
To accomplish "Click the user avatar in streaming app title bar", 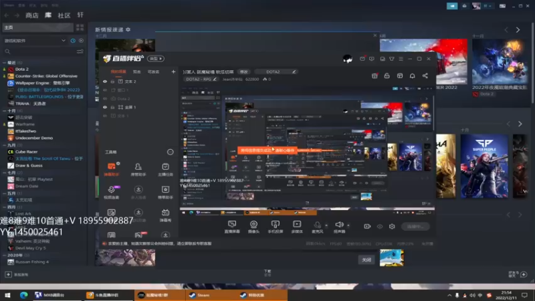I will (347, 59).
